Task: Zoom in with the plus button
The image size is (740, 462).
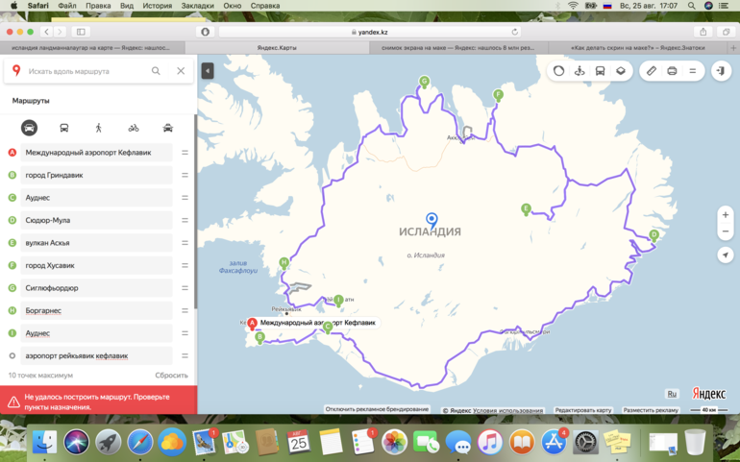Action: click(x=726, y=215)
